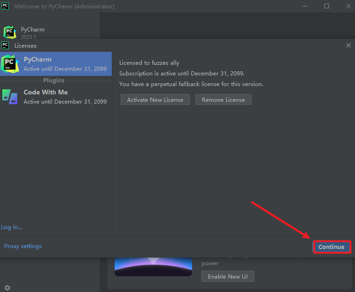
Task: Click Activate New License button
Action: pos(155,99)
